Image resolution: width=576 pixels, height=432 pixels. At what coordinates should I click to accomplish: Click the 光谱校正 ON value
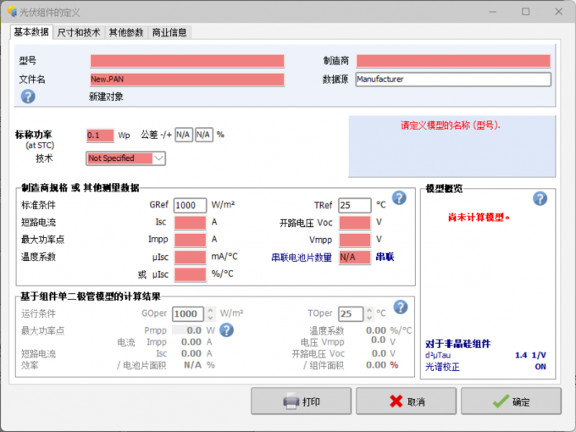540,367
